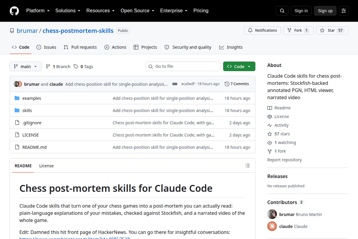
Task: Click the search magnifier button
Action: click(x=282, y=11)
